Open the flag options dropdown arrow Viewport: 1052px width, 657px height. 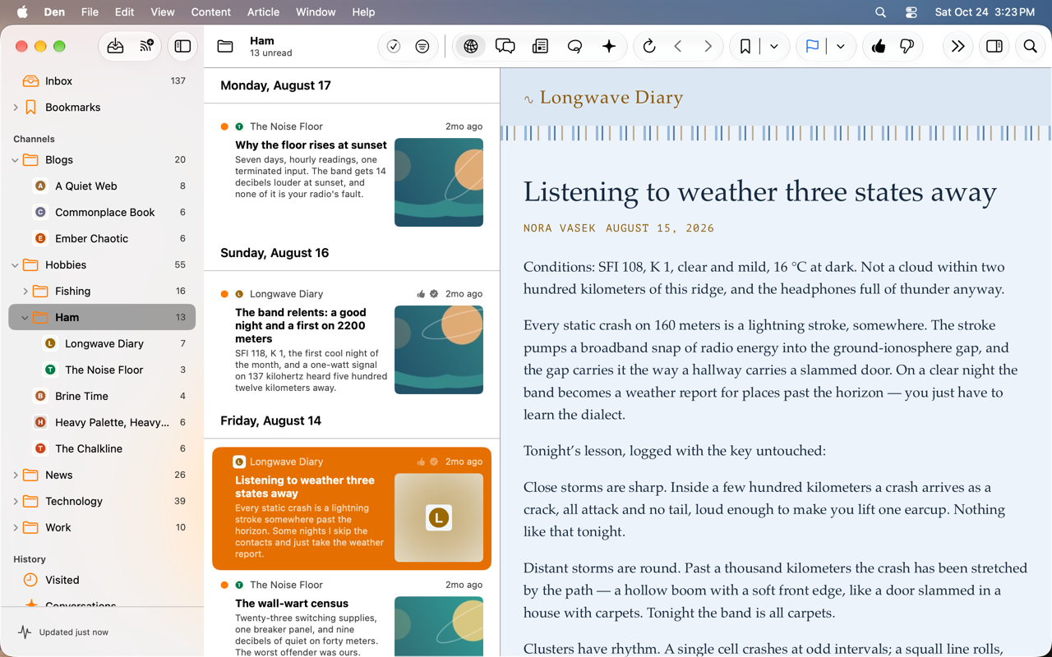841,47
